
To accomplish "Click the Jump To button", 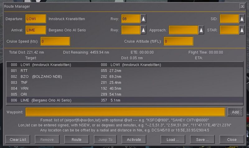I will pyautogui.click(x=105, y=140).
